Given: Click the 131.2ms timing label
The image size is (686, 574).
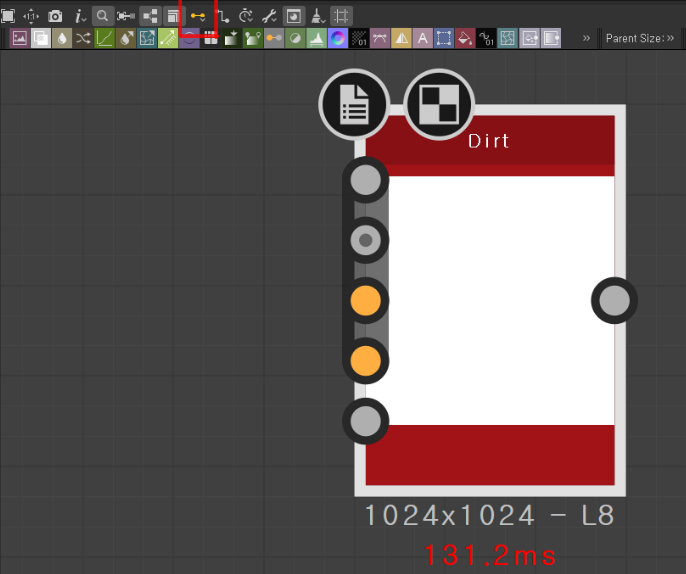Looking at the screenshot, I should pyautogui.click(x=490, y=555).
